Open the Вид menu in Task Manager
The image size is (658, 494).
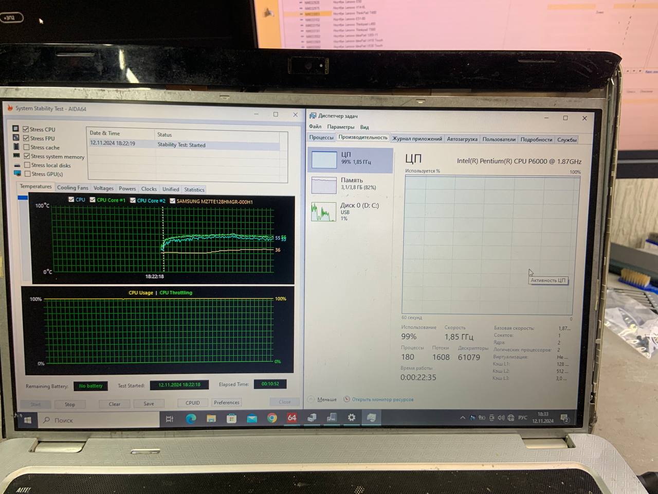click(x=364, y=127)
